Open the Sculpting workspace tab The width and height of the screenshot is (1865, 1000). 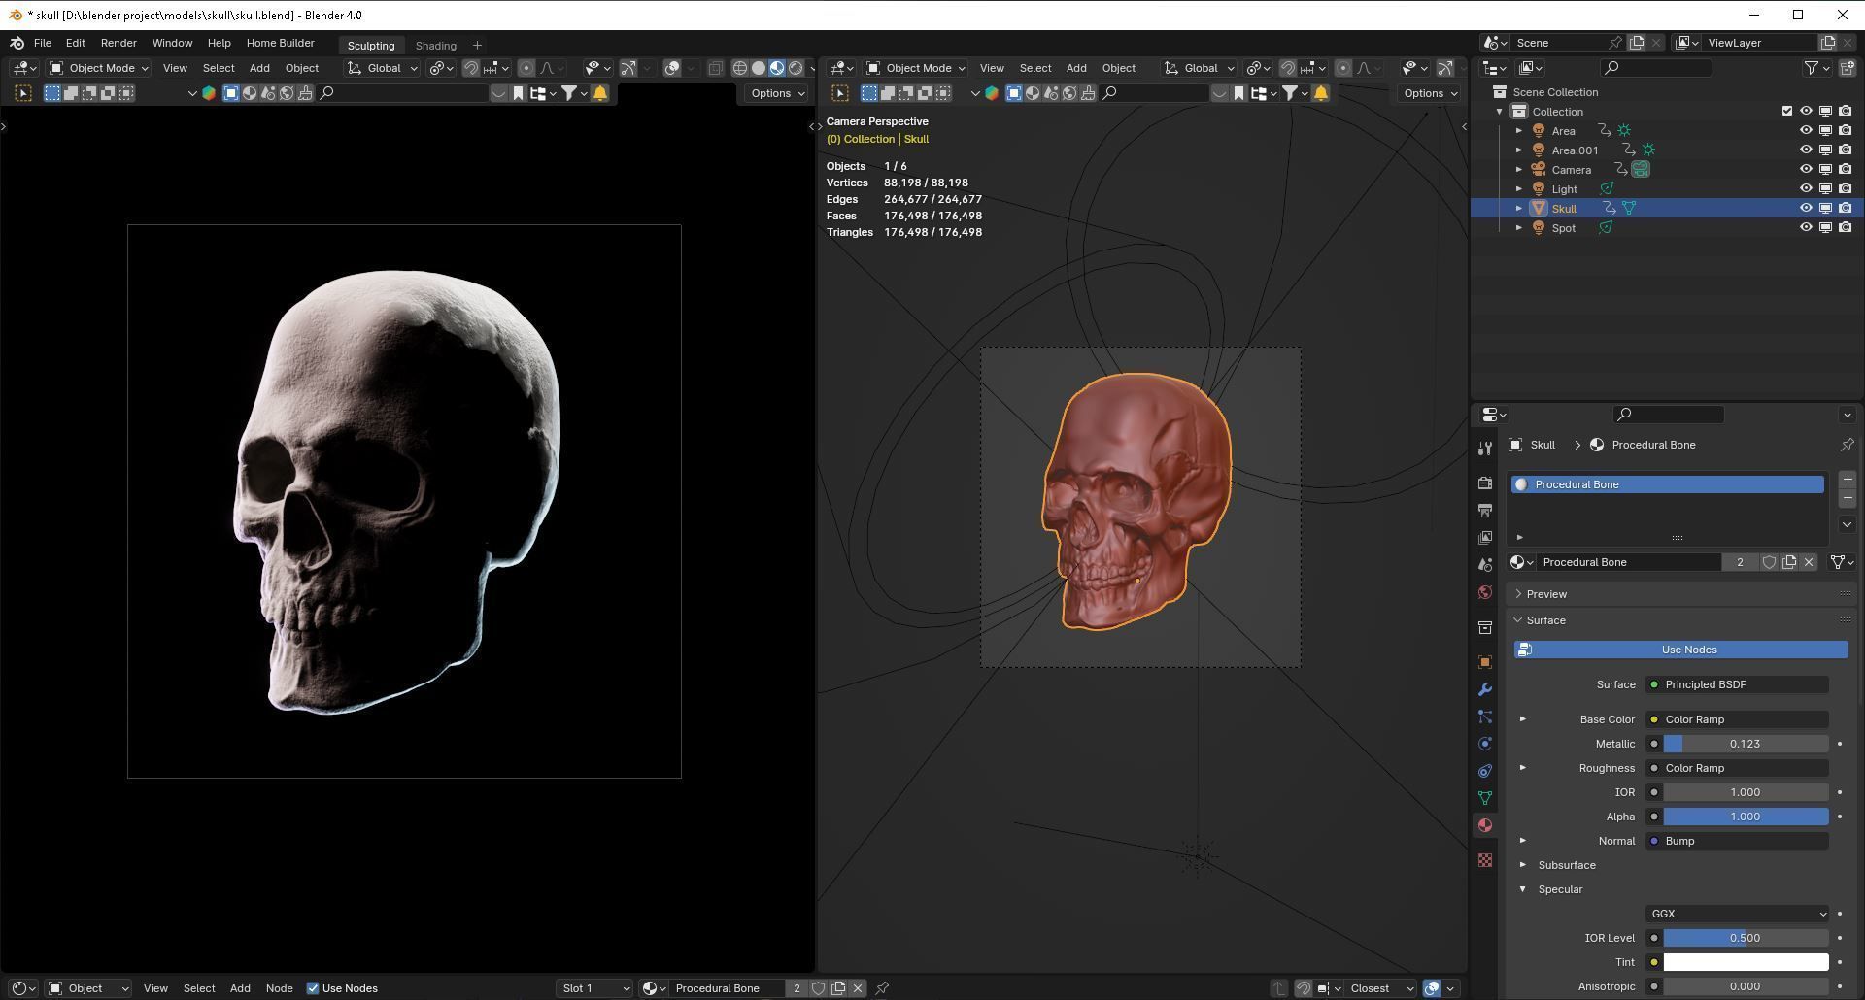(x=371, y=46)
